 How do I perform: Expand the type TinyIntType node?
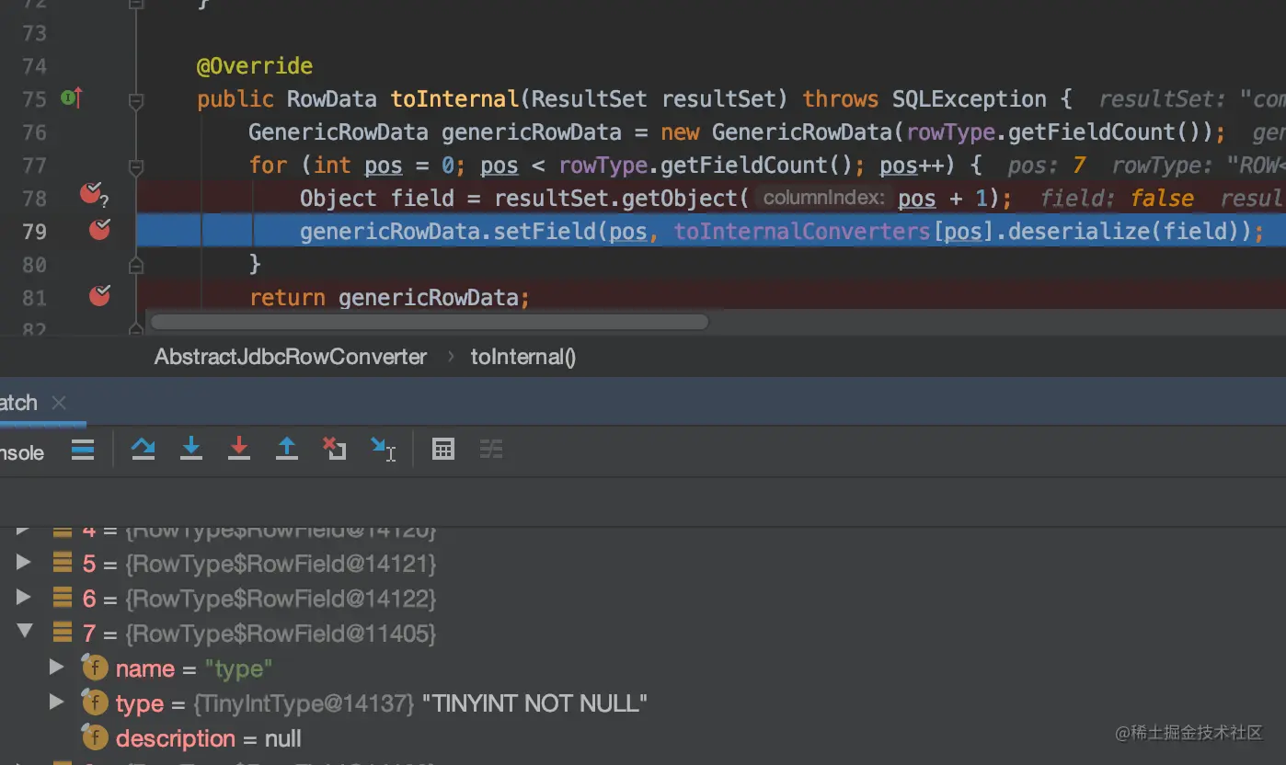pos(56,702)
